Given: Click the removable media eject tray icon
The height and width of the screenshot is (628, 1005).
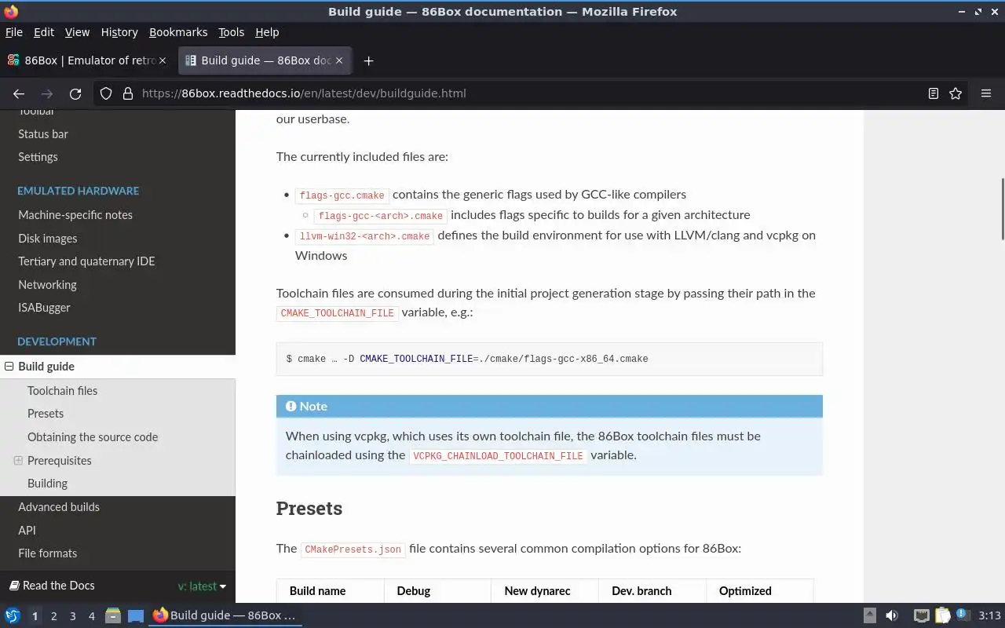Looking at the screenshot, I should click(870, 615).
